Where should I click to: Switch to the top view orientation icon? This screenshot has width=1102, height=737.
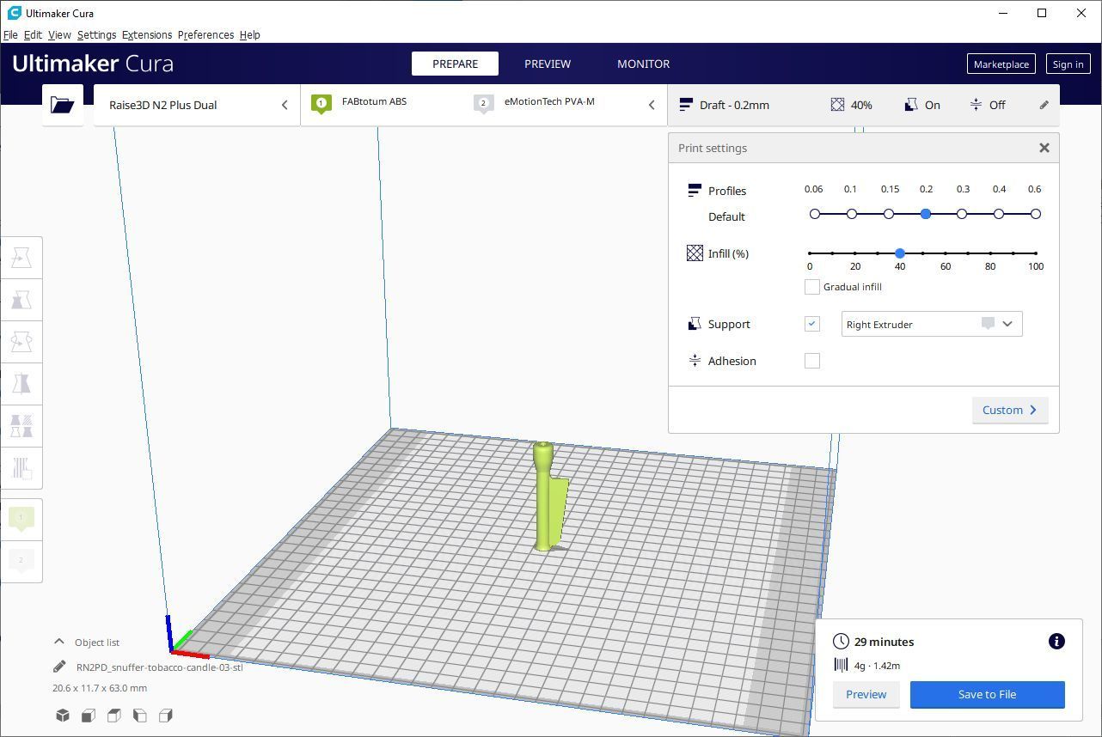click(114, 716)
